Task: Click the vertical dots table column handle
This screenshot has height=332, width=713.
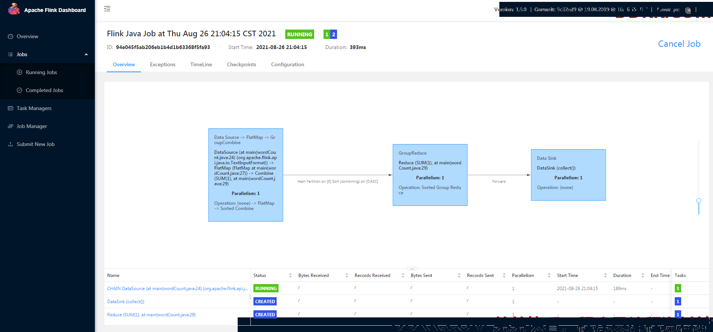Action: tap(250, 298)
